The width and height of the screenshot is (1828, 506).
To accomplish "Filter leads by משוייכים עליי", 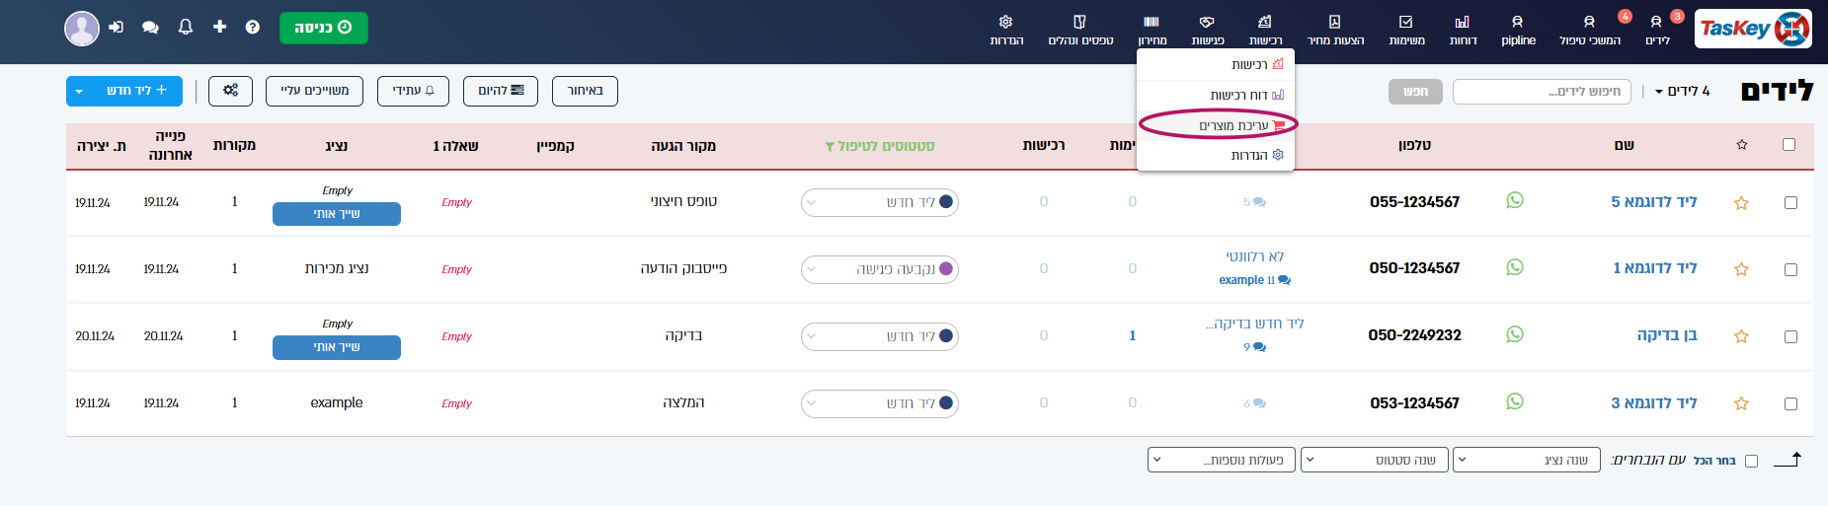I will (314, 91).
